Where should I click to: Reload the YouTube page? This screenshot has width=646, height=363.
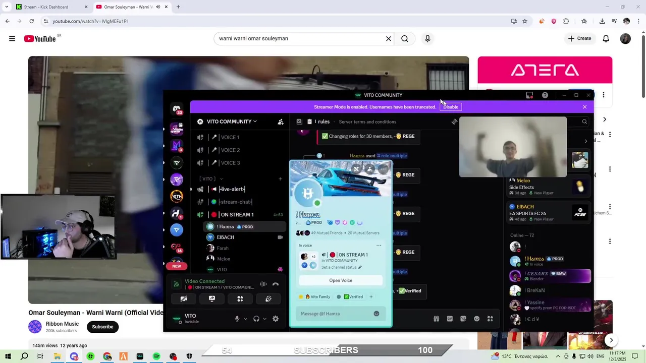coord(31,21)
